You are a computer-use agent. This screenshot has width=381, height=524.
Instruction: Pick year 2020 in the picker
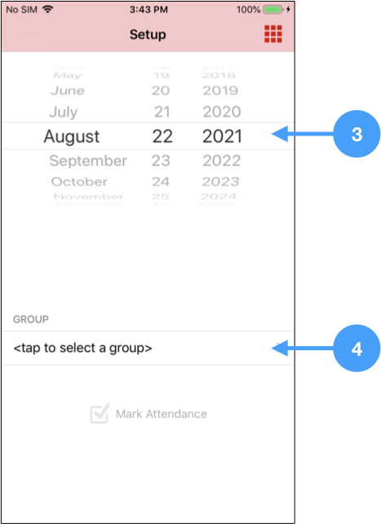tap(222, 112)
